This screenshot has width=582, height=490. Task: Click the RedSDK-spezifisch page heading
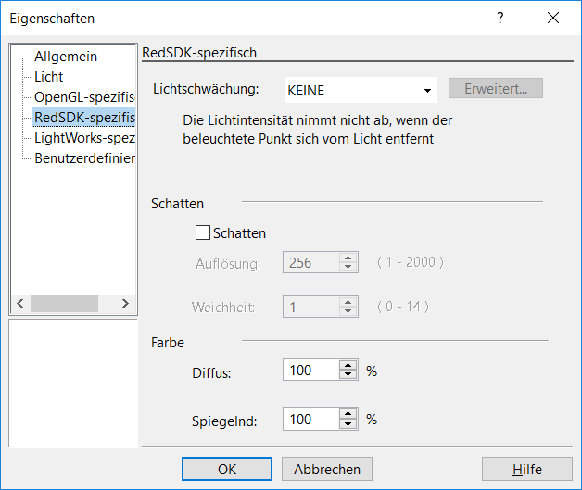[199, 53]
